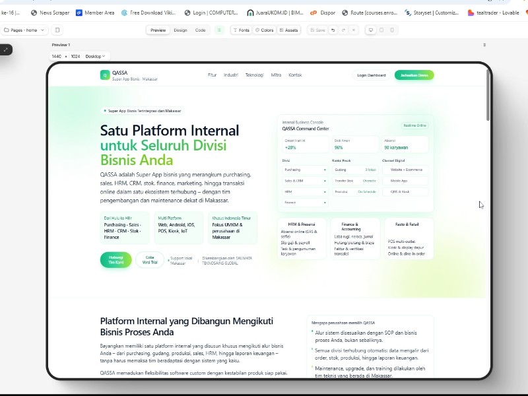
Task: Open the Pages - home dropdown
Action: (24, 30)
